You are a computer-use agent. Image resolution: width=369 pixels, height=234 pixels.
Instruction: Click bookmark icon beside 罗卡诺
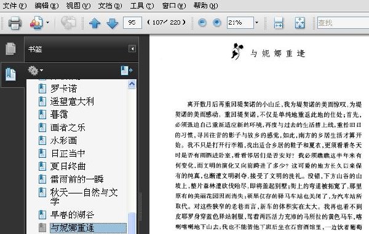(x=42, y=88)
